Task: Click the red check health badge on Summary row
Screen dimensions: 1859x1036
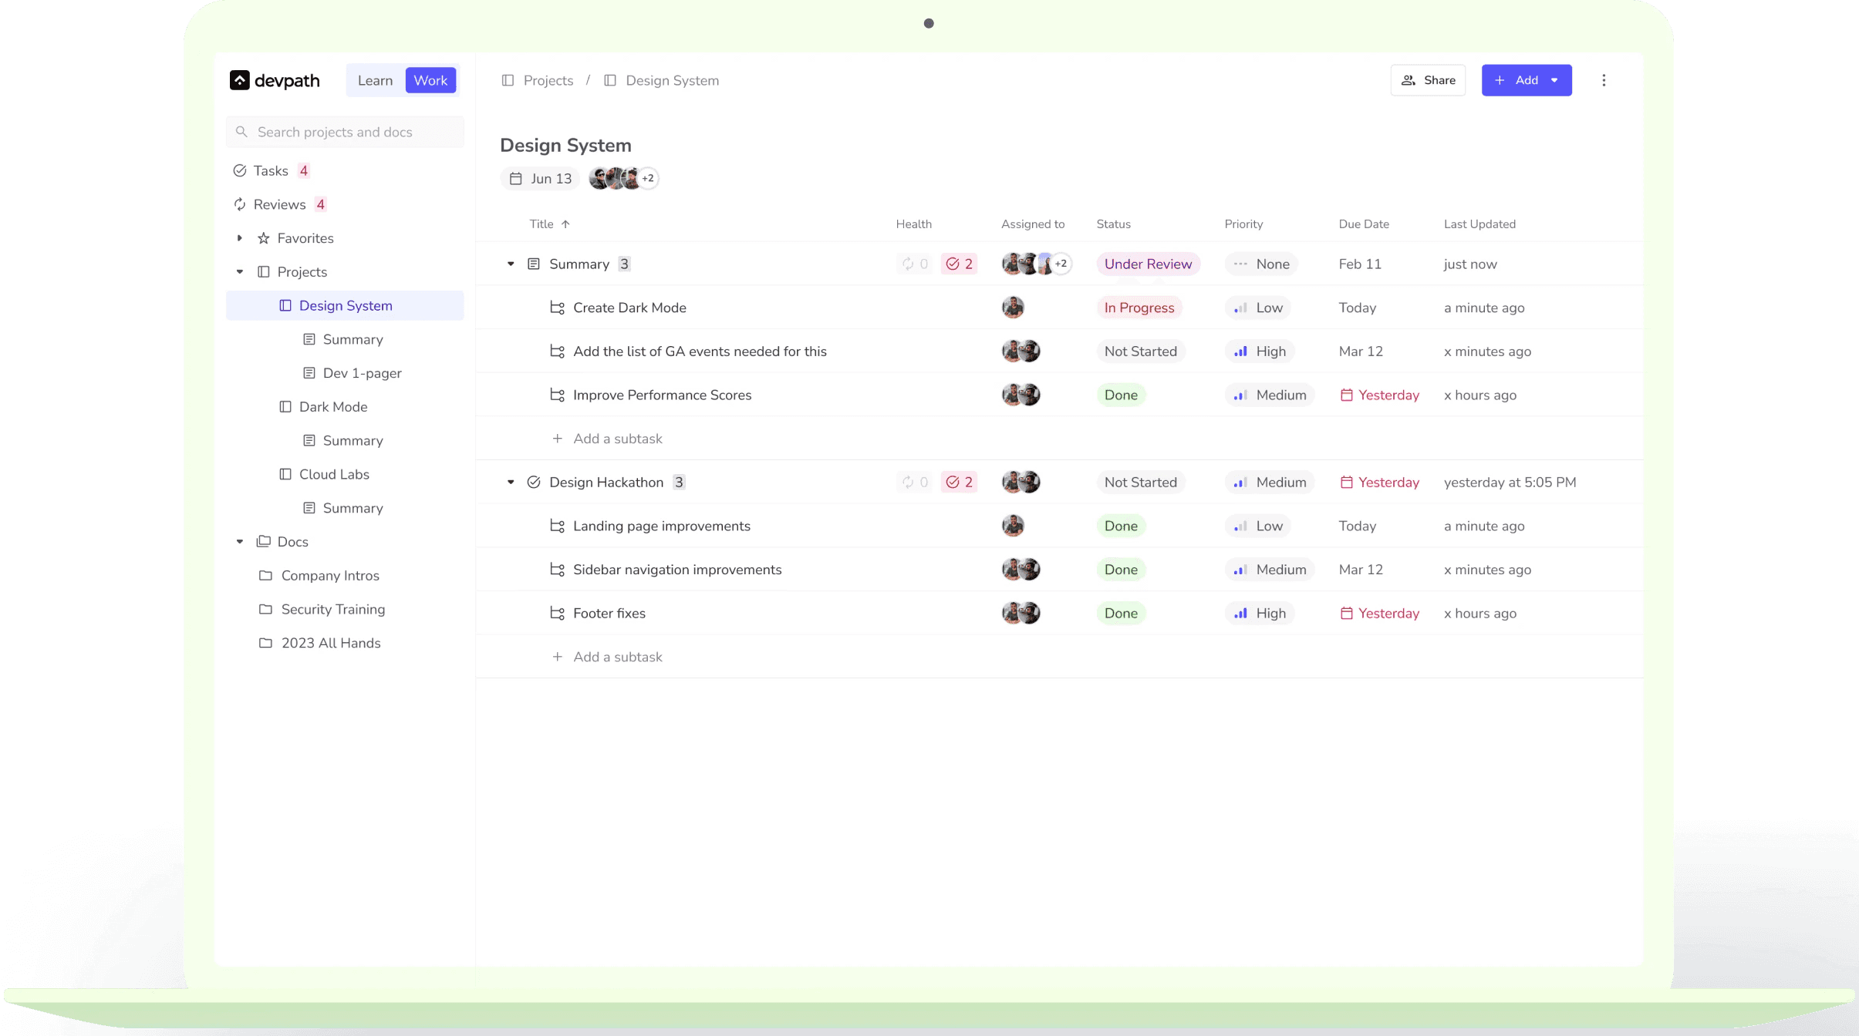Action: 959,264
